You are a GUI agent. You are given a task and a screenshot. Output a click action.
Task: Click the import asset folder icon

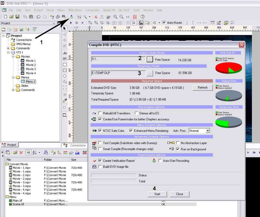pos(15,152)
